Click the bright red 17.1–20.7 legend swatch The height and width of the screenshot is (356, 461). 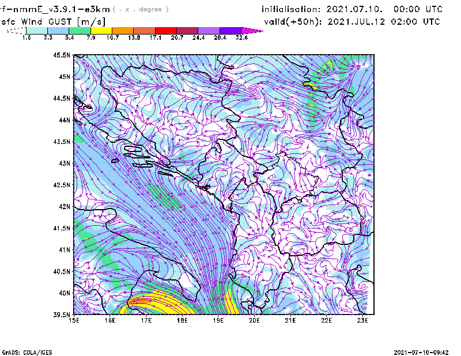(166, 31)
